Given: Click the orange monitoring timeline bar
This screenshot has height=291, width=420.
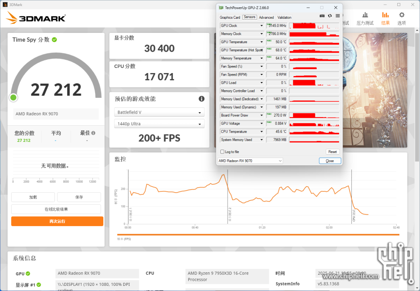Looking at the screenshot, I should tap(258, 235).
